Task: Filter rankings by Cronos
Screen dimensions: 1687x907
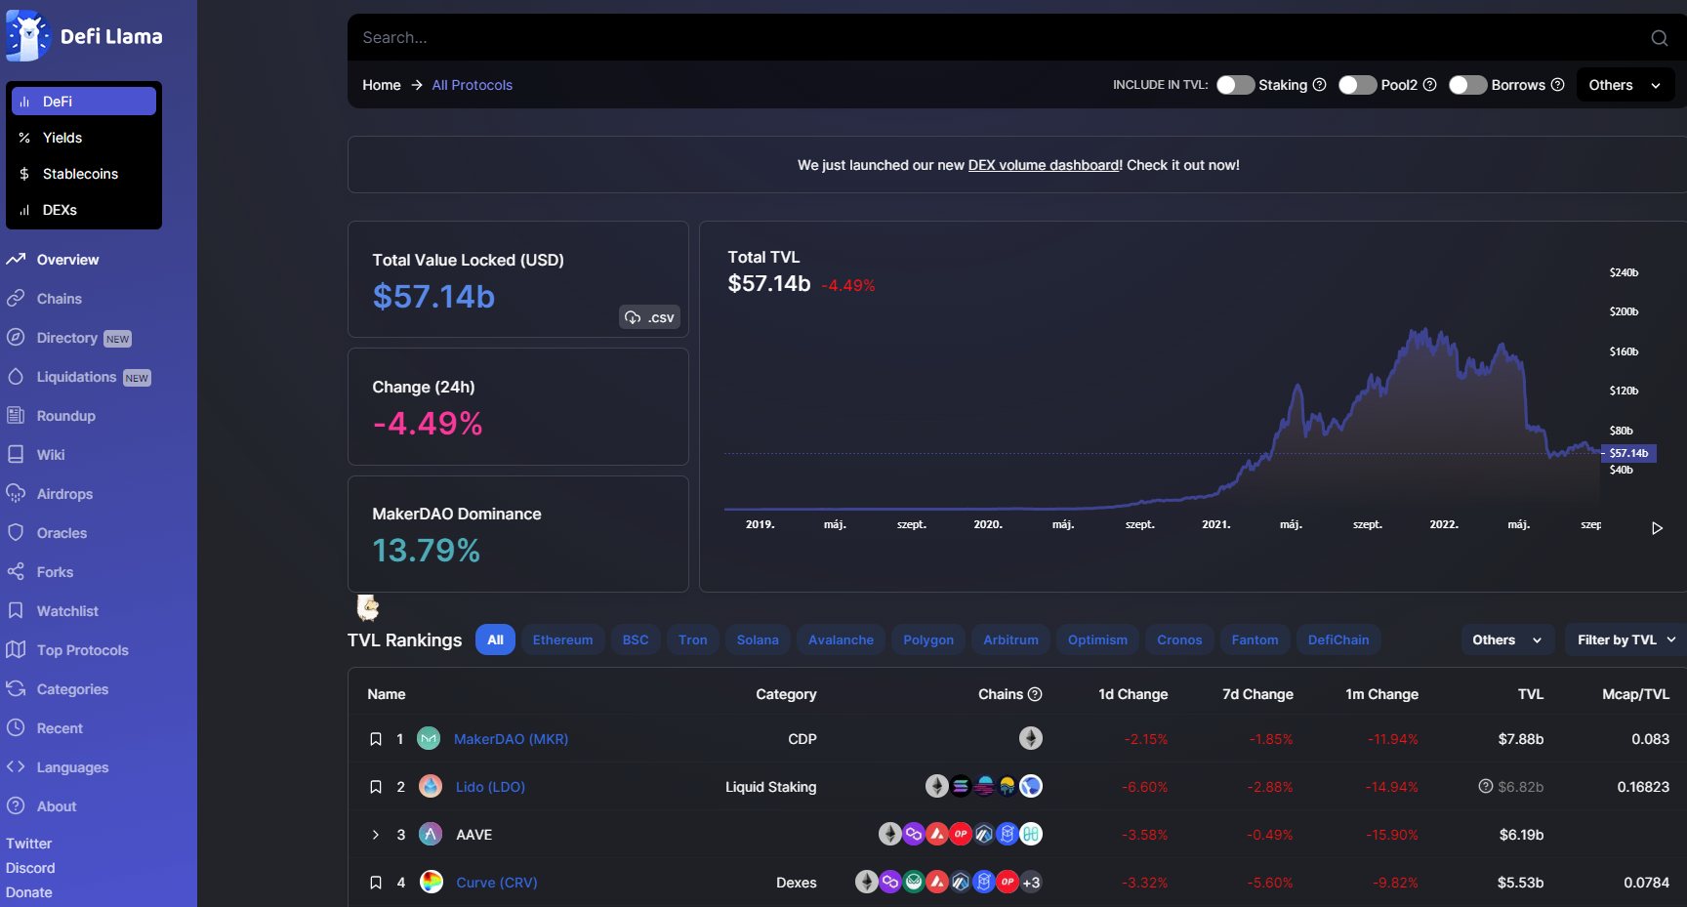Action: click(x=1179, y=640)
